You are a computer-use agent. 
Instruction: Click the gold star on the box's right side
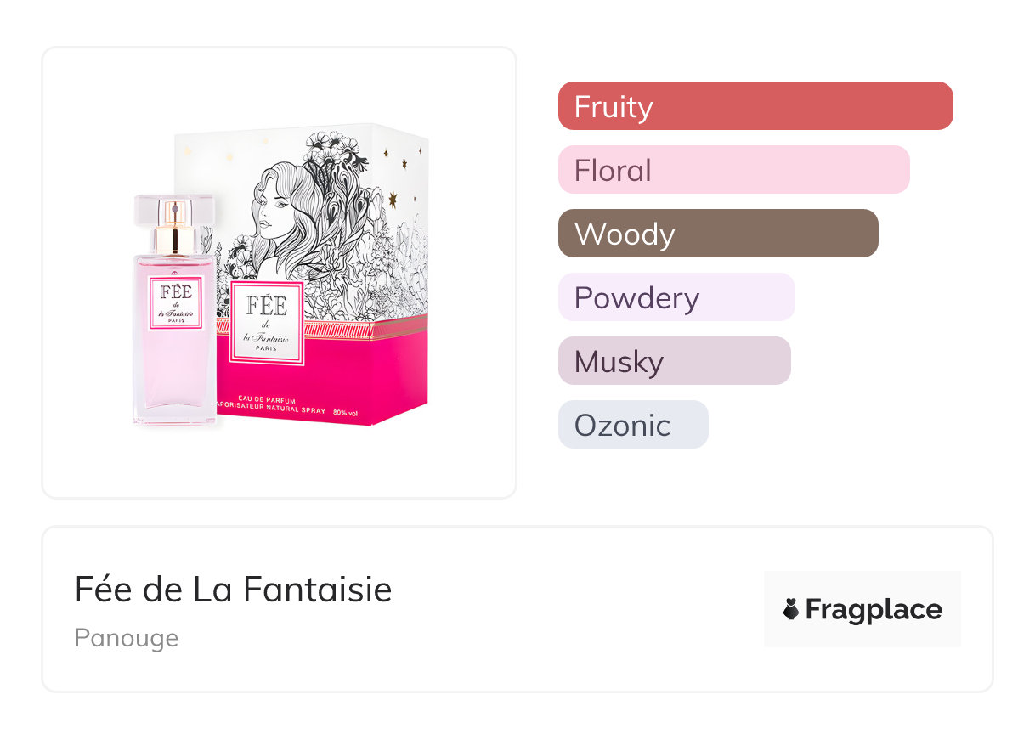(393, 200)
